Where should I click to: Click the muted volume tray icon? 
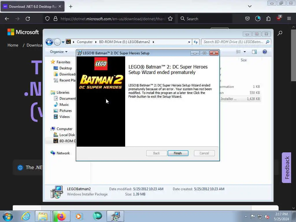tap(267, 217)
